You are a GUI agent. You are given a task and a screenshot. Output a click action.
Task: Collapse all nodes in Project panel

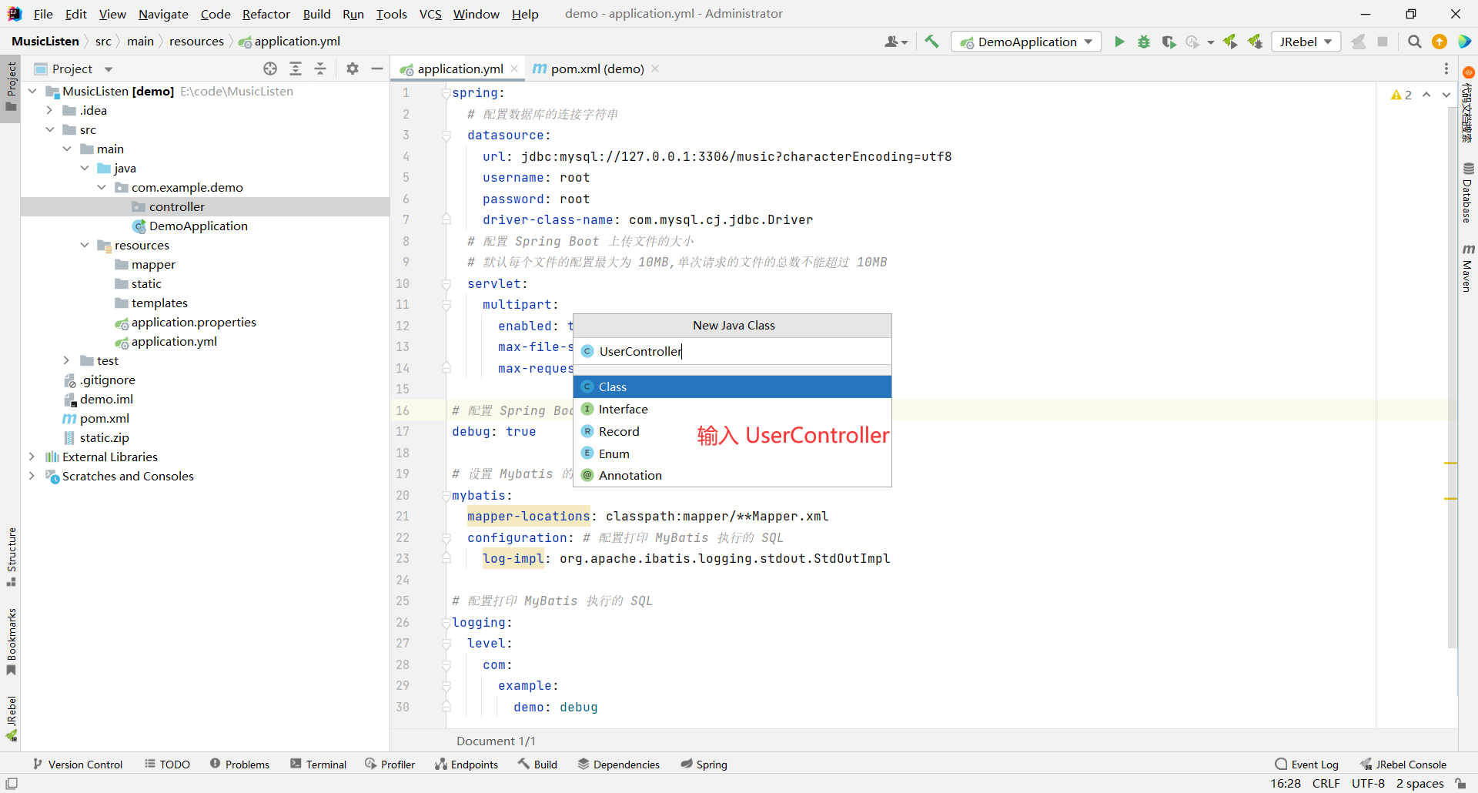click(320, 69)
